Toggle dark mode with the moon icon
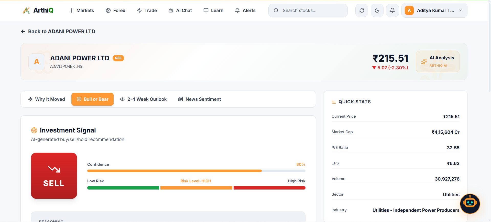The width and height of the screenshot is (491, 222). (377, 10)
